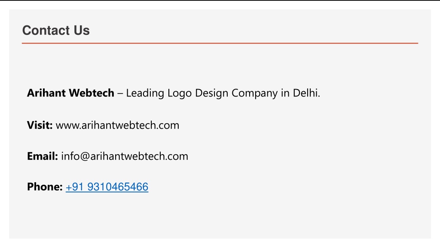Click the word Arihant in bold name

click(x=46, y=93)
